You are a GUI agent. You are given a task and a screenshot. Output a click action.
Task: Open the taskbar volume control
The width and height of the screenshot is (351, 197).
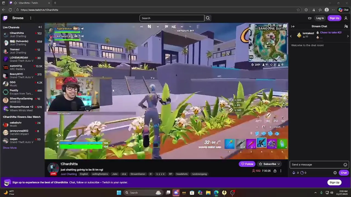pos(332,193)
